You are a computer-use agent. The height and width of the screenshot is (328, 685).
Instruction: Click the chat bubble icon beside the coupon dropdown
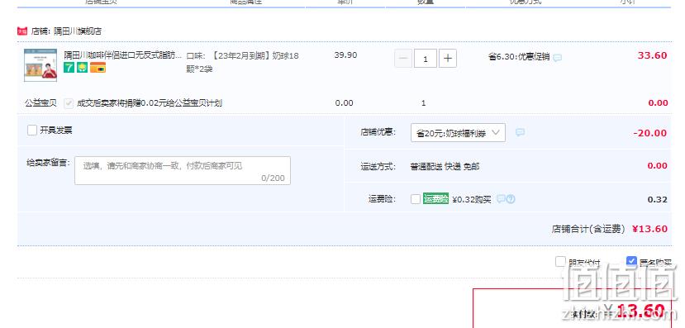[520, 132]
